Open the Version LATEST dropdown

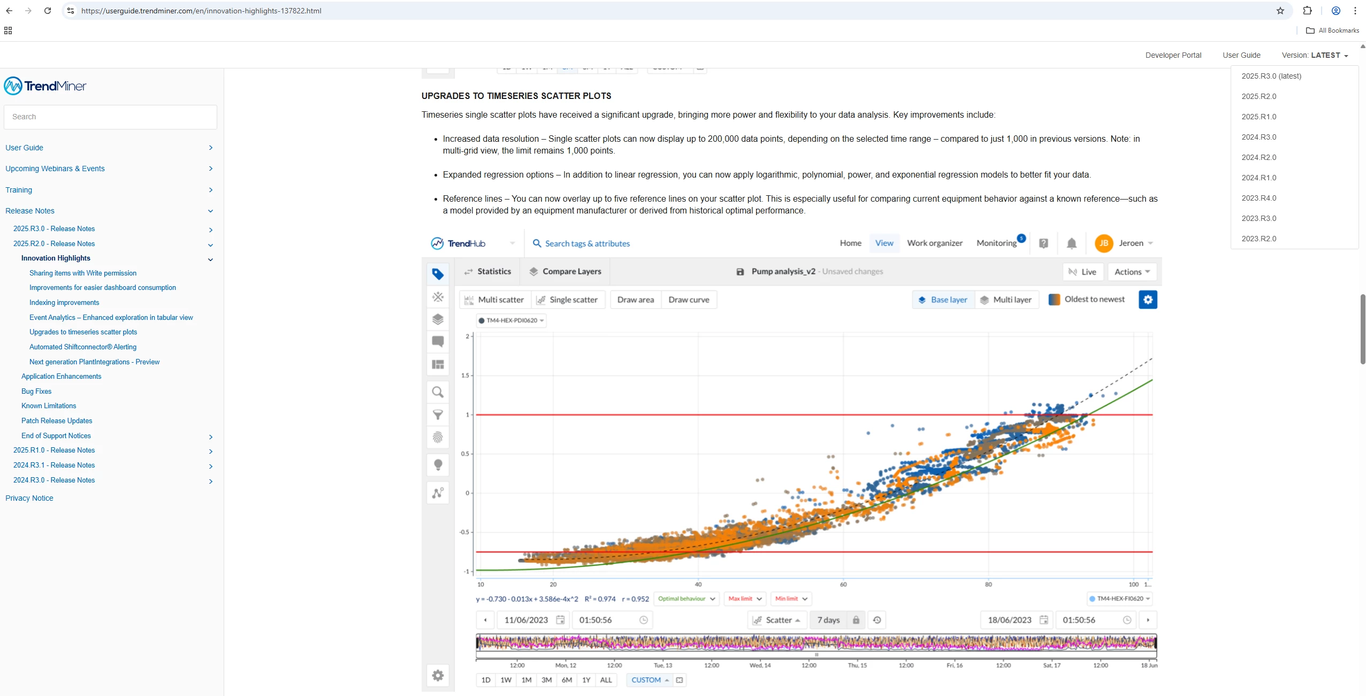point(1315,55)
